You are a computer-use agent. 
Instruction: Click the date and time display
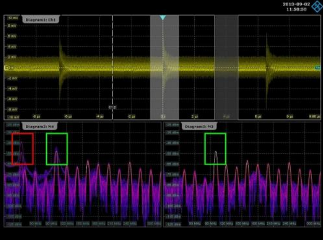(x=296, y=6)
